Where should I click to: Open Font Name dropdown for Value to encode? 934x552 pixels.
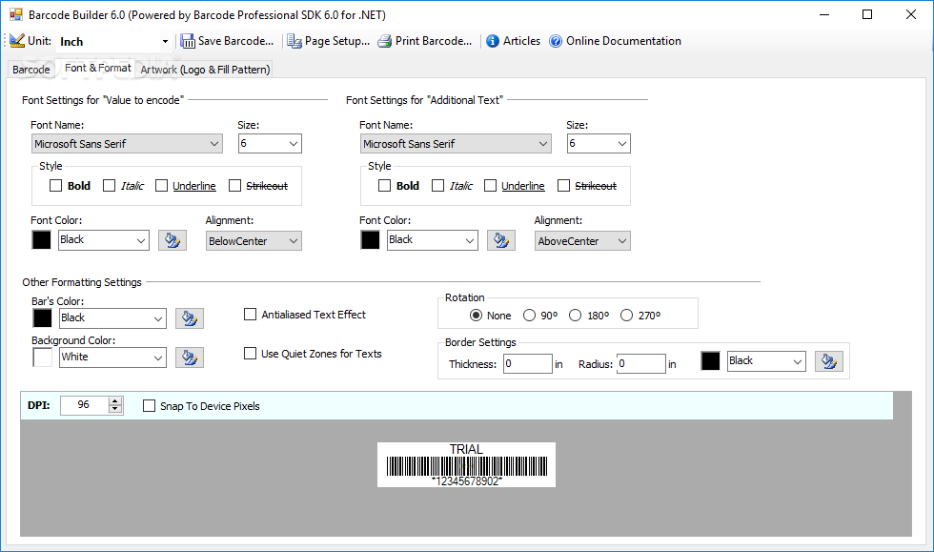(127, 144)
